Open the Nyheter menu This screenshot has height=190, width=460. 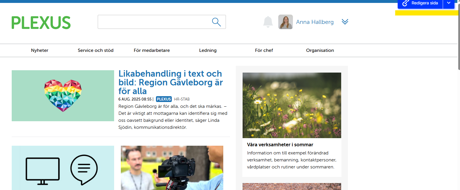pyautogui.click(x=40, y=50)
